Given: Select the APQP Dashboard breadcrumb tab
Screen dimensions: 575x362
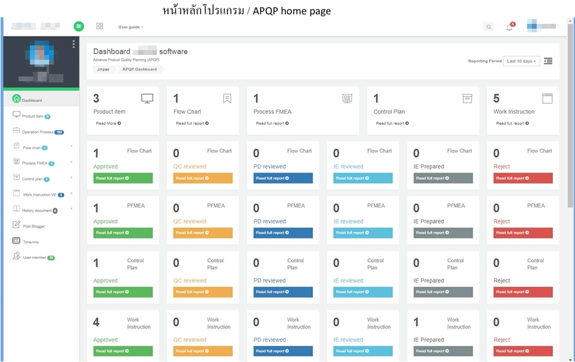Looking at the screenshot, I should point(139,69).
